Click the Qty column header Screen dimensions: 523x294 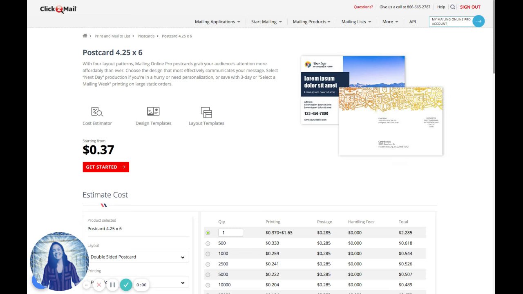pos(221,222)
